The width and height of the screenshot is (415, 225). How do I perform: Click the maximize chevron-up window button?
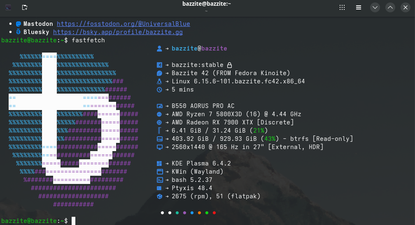click(x=390, y=7)
